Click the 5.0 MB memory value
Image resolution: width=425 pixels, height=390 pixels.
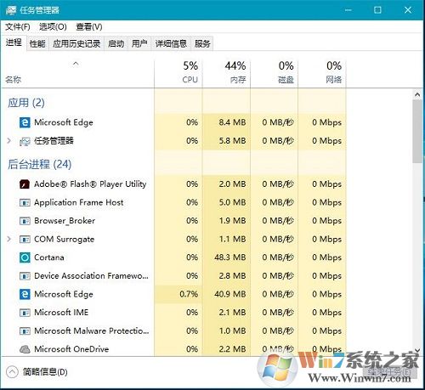(x=232, y=203)
